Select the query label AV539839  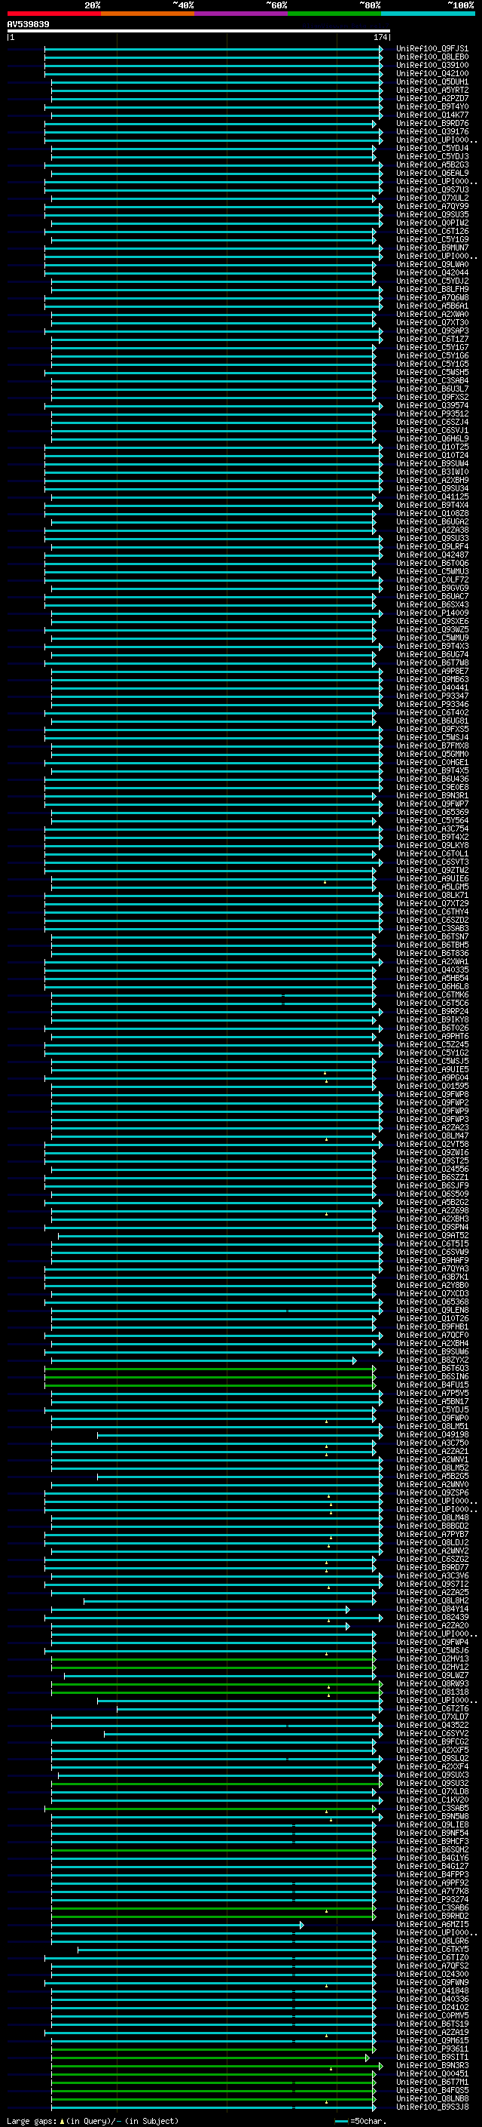(x=28, y=24)
